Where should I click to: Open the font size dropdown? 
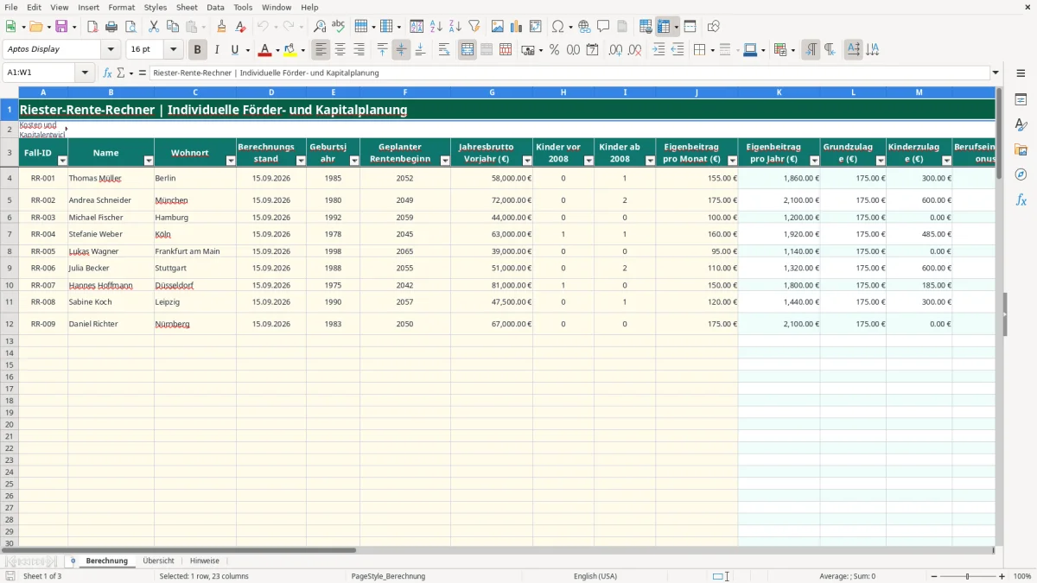click(174, 50)
